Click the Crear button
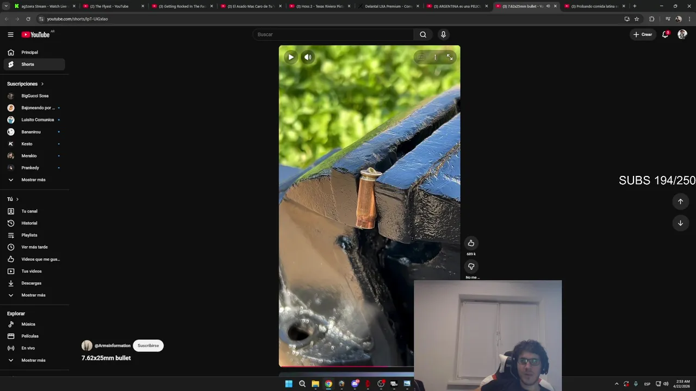The height and width of the screenshot is (391, 696). (642, 34)
